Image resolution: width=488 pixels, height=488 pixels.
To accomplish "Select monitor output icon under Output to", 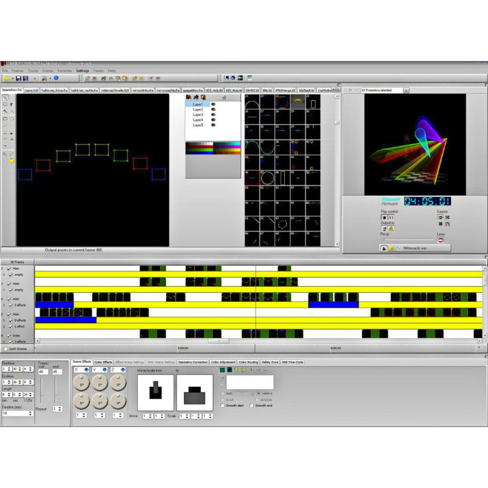I will [384, 228].
